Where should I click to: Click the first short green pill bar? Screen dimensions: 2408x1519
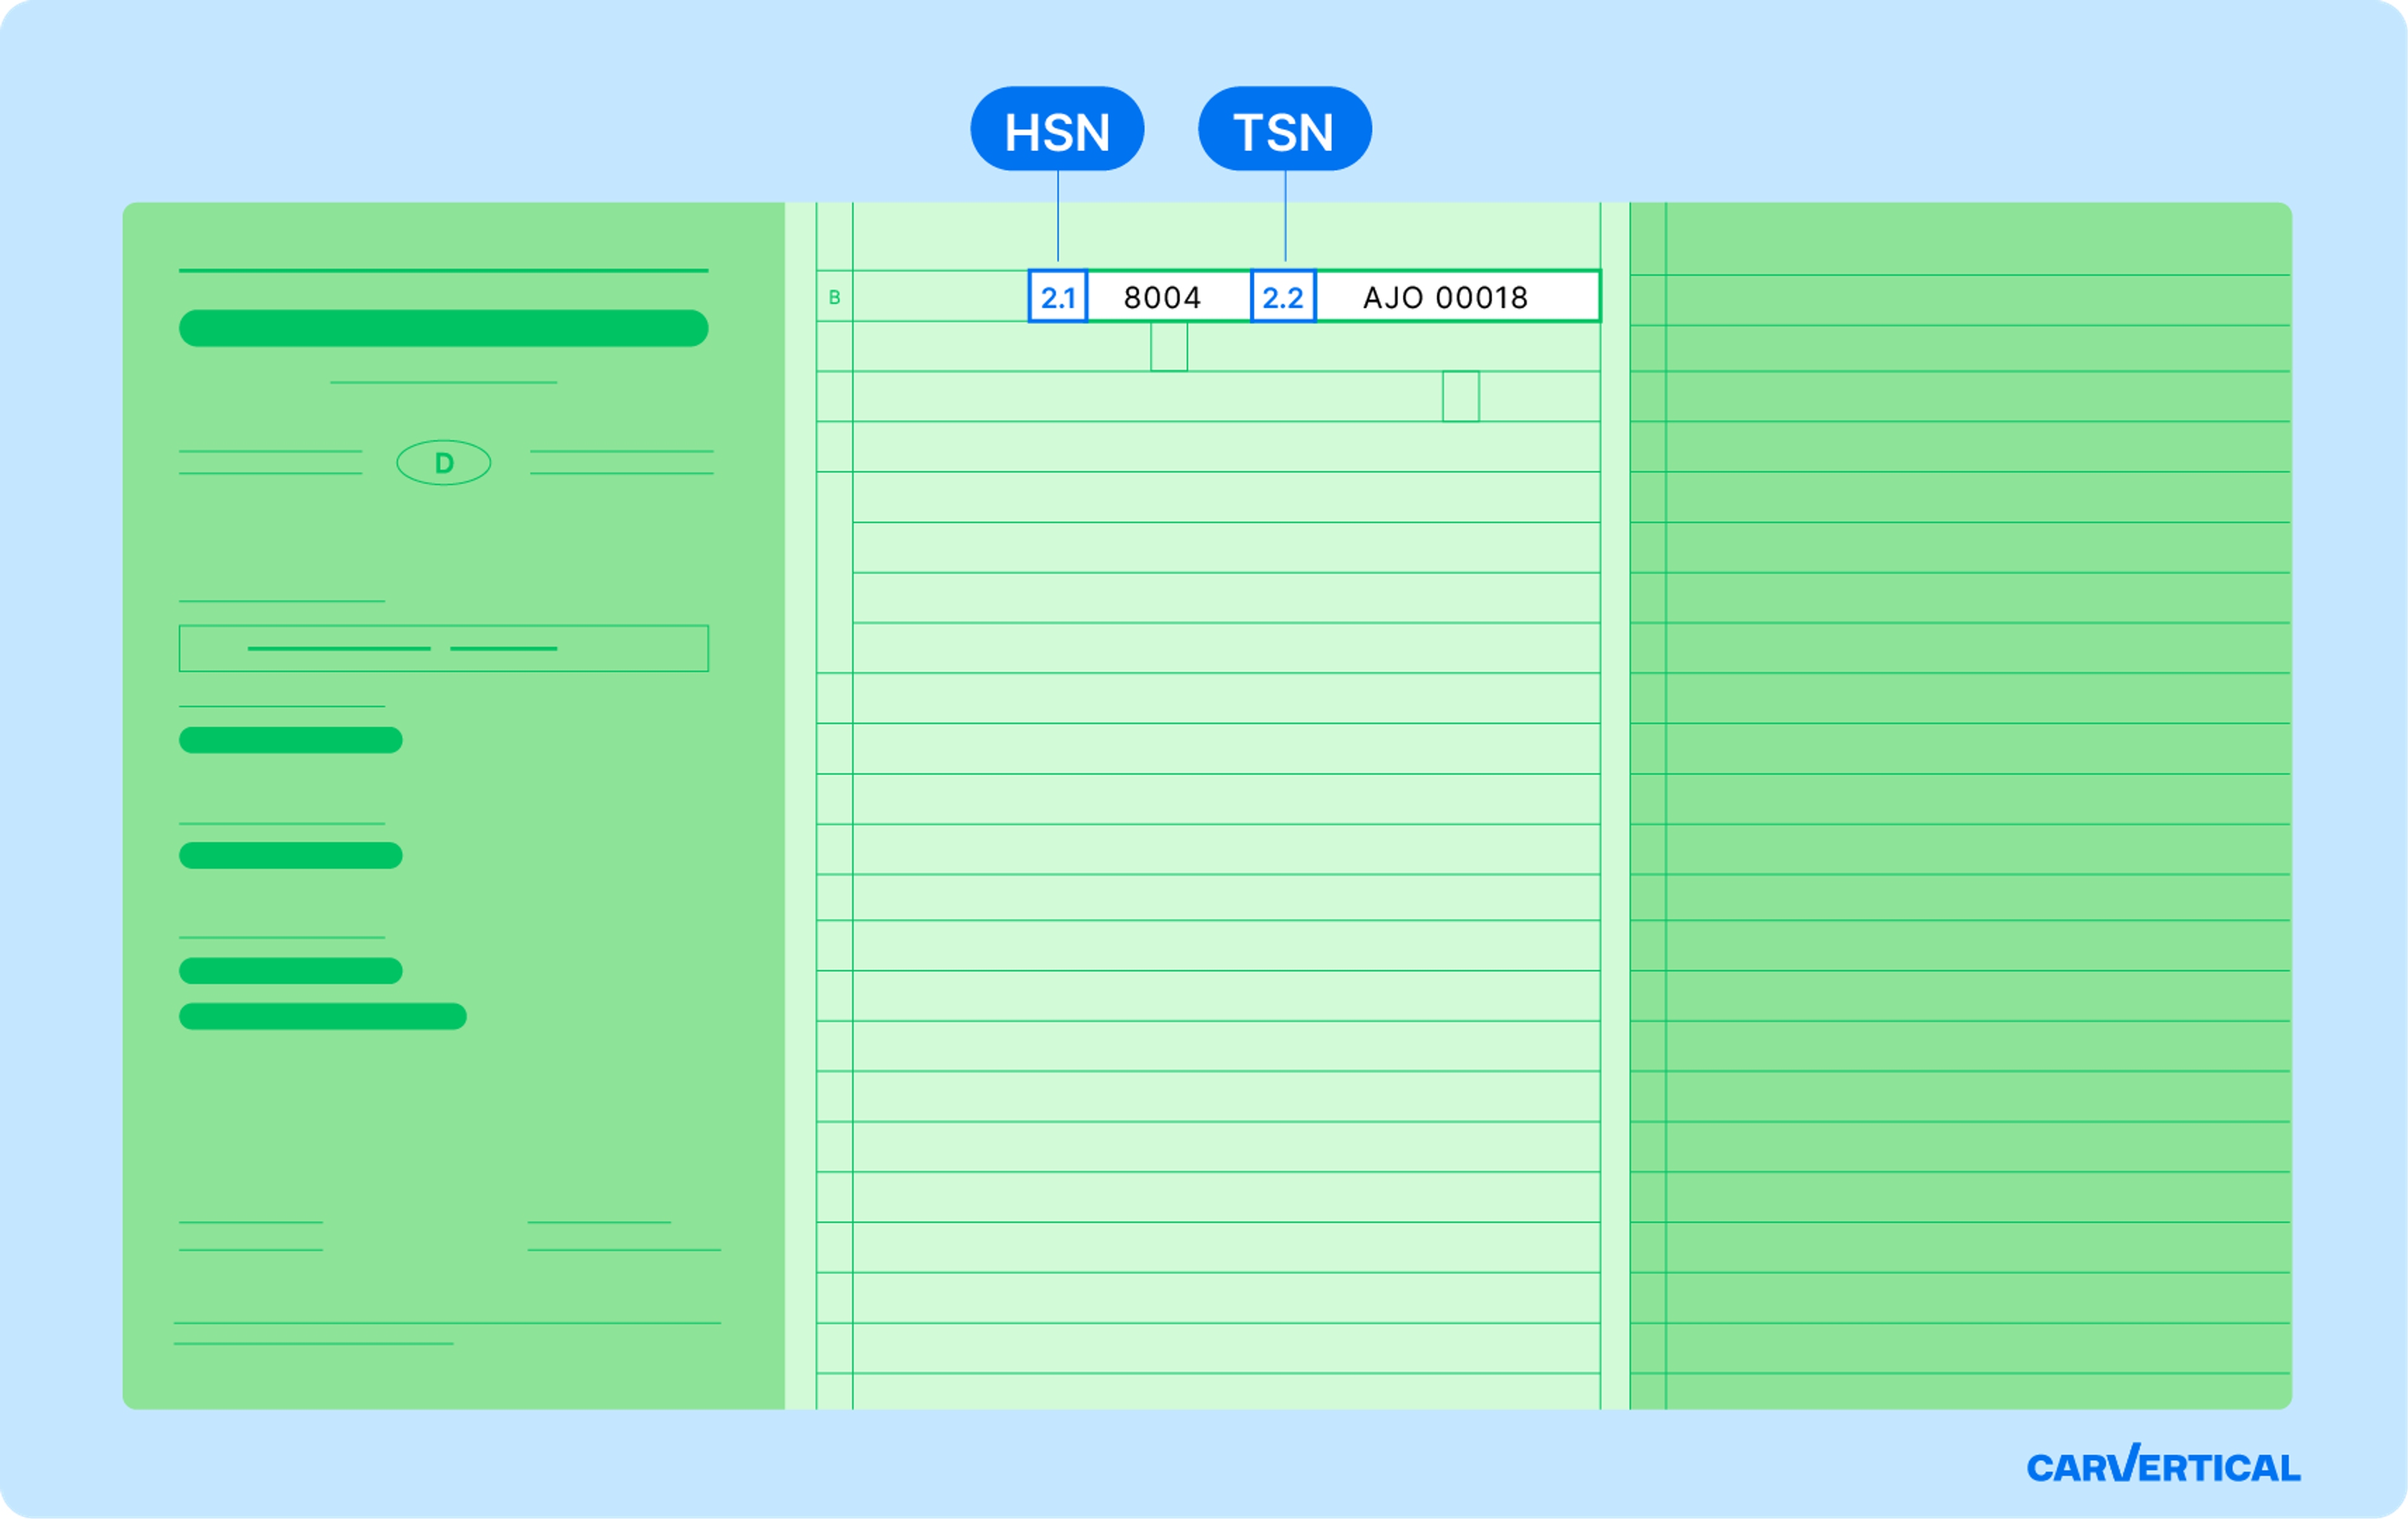290,740
